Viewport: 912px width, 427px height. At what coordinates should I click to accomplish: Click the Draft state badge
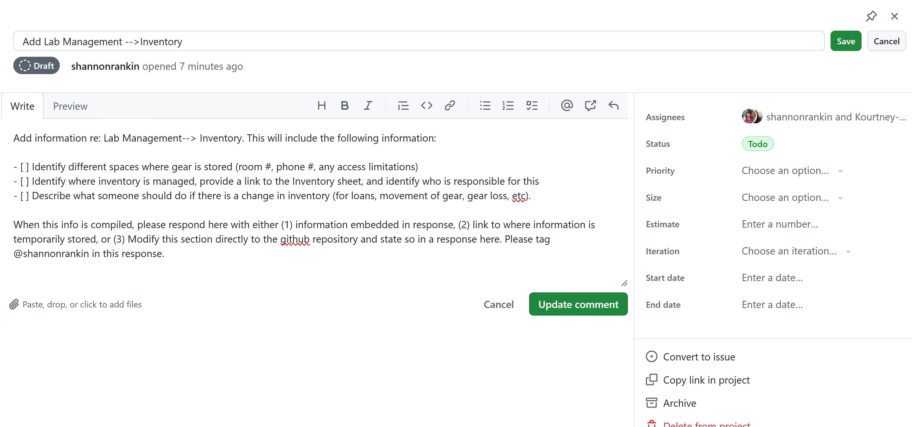[37, 66]
